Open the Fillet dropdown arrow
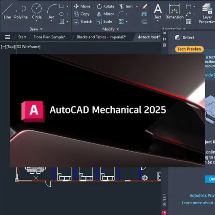 (126, 14)
